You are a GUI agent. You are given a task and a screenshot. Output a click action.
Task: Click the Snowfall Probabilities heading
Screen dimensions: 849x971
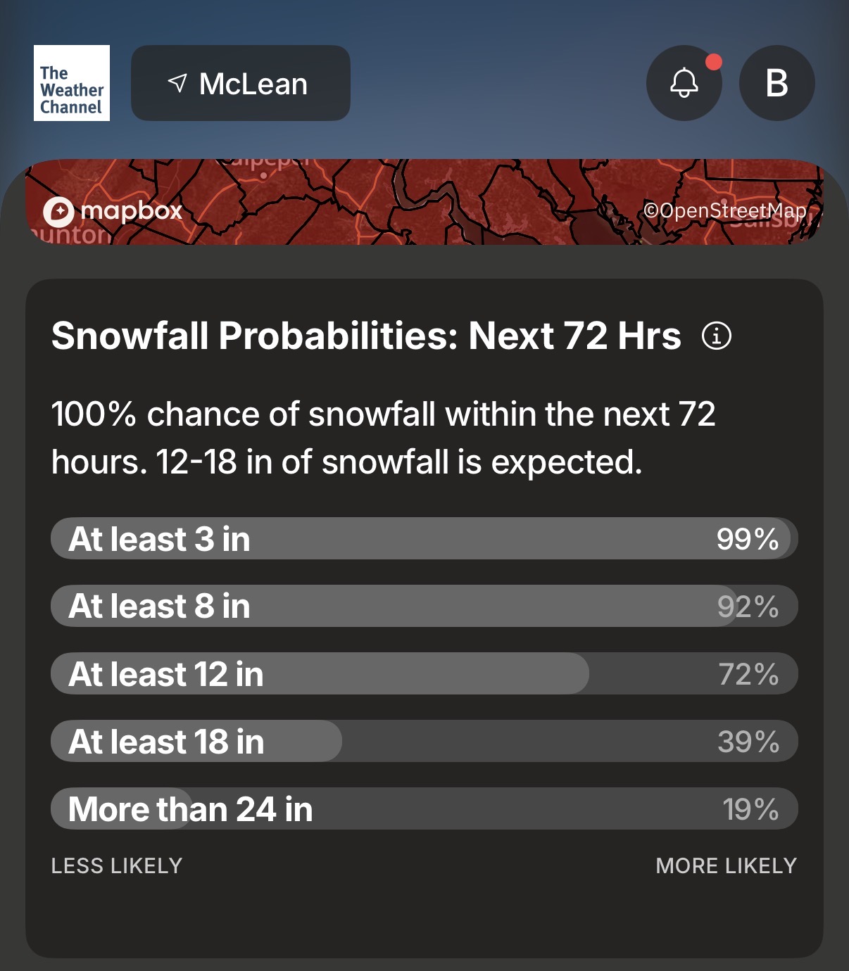point(366,336)
